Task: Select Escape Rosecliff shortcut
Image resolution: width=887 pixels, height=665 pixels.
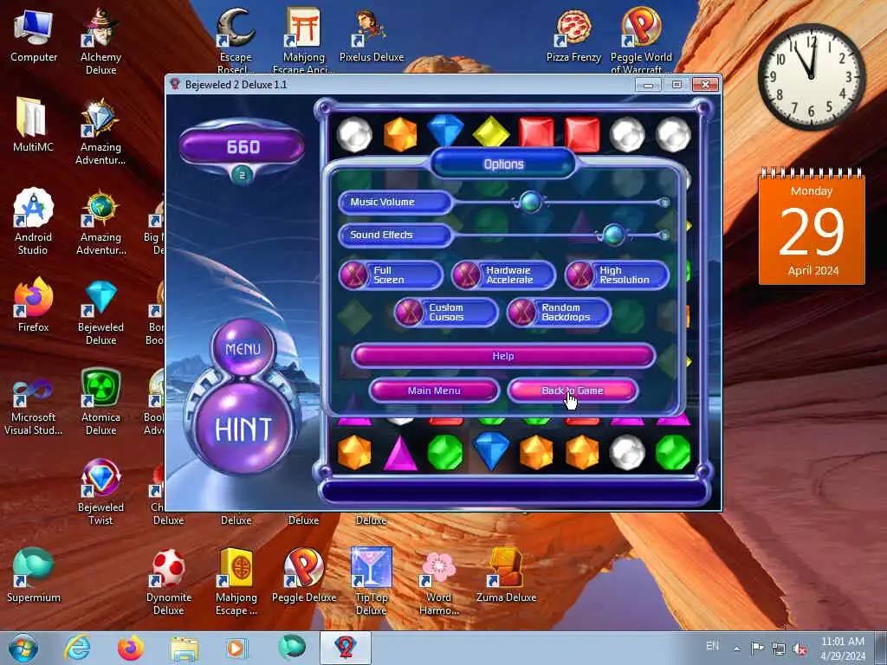Action: click(x=236, y=41)
